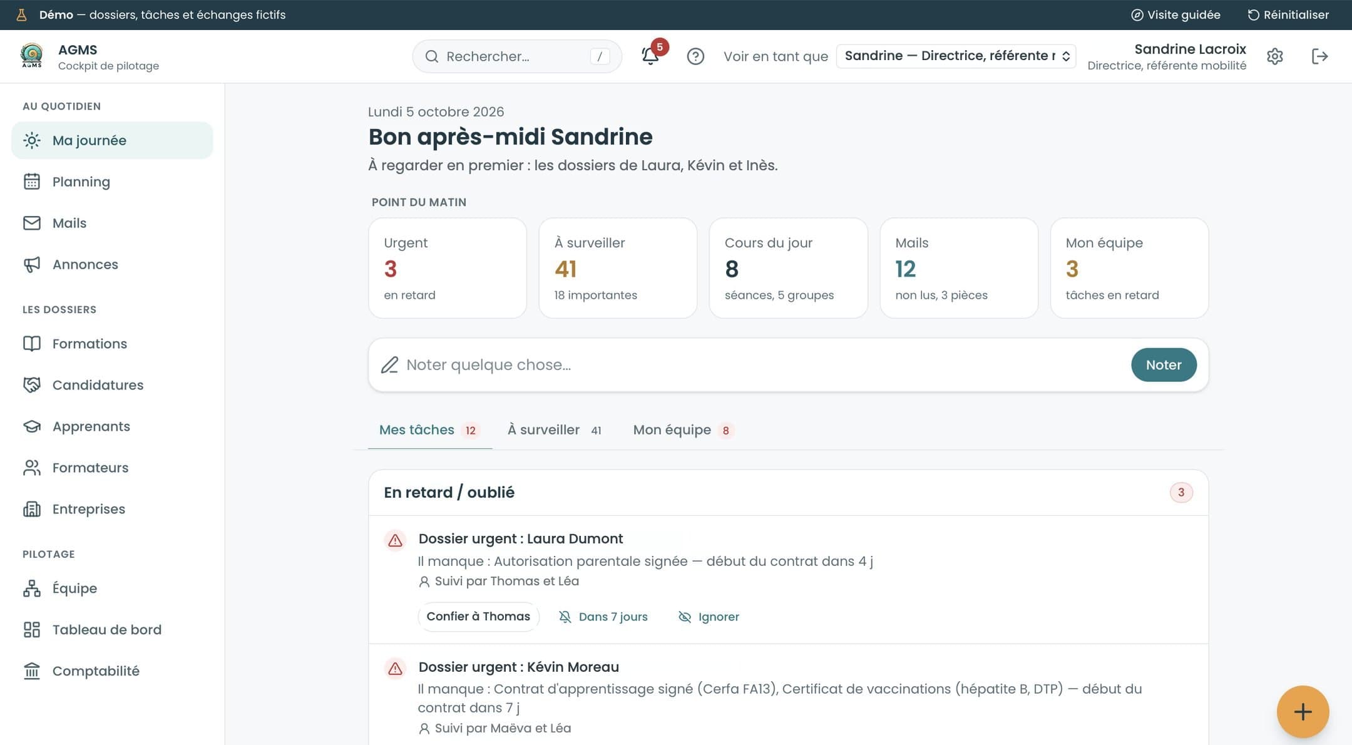Click the Équipe org chart icon
The height and width of the screenshot is (745, 1352).
[x=32, y=588]
